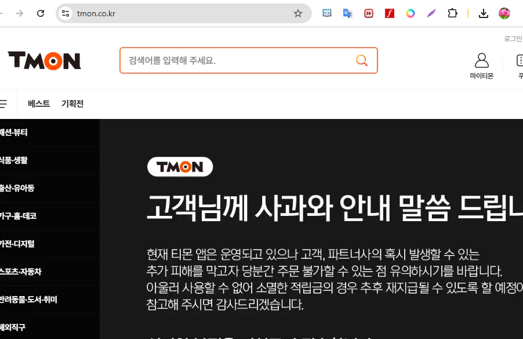Click the orange search magnifier icon
The height and width of the screenshot is (339, 523).
[x=362, y=60]
